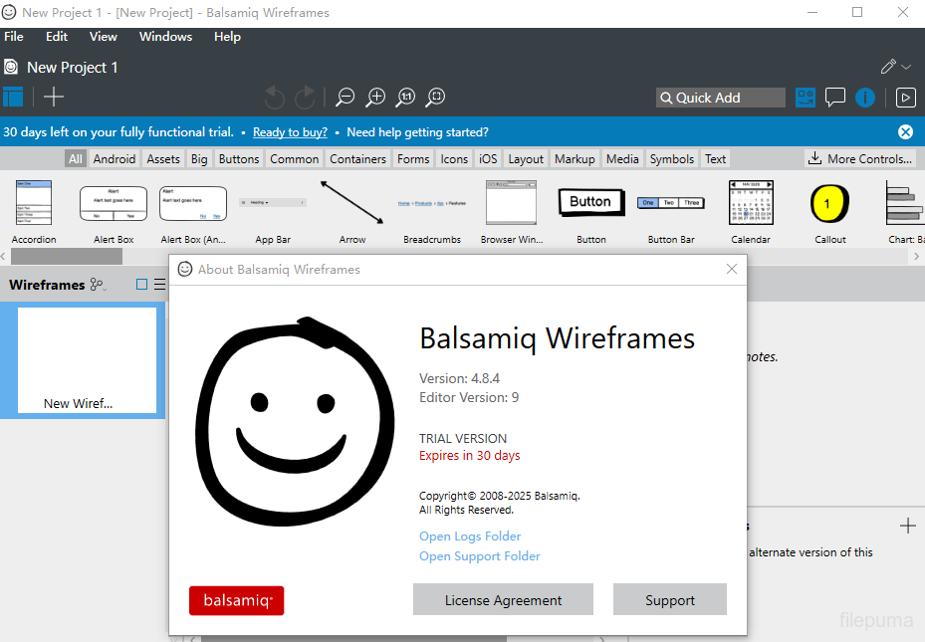The height and width of the screenshot is (642, 925).
Task: Select the yellow Callout control
Action: (x=830, y=212)
